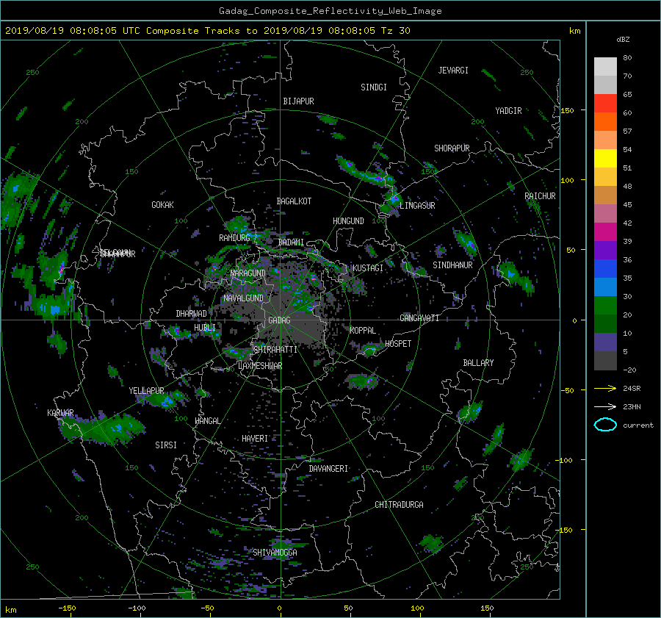Click the NARAGUND city label
Viewport: 661px width, 618px height.
248,273
